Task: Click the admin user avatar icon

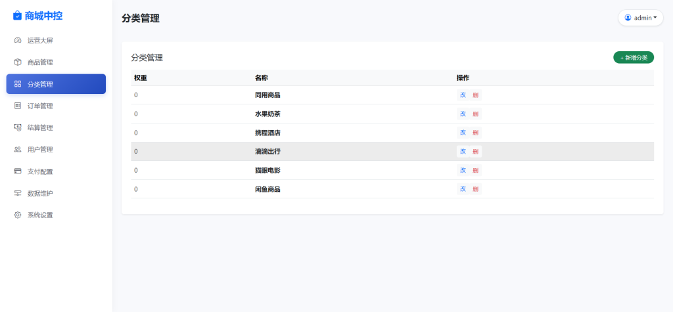Action: [628, 18]
